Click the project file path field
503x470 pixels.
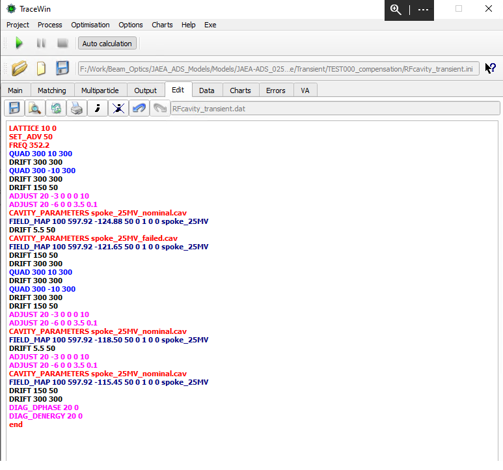click(279, 69)
